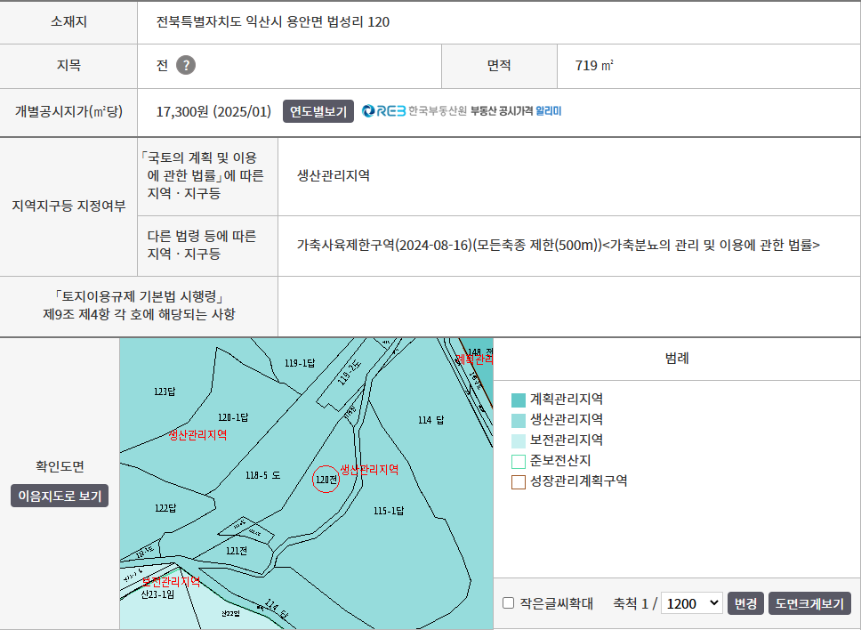Select parcel 115-1답 on the map
The image size is (861, 630).
coord(389,511)
